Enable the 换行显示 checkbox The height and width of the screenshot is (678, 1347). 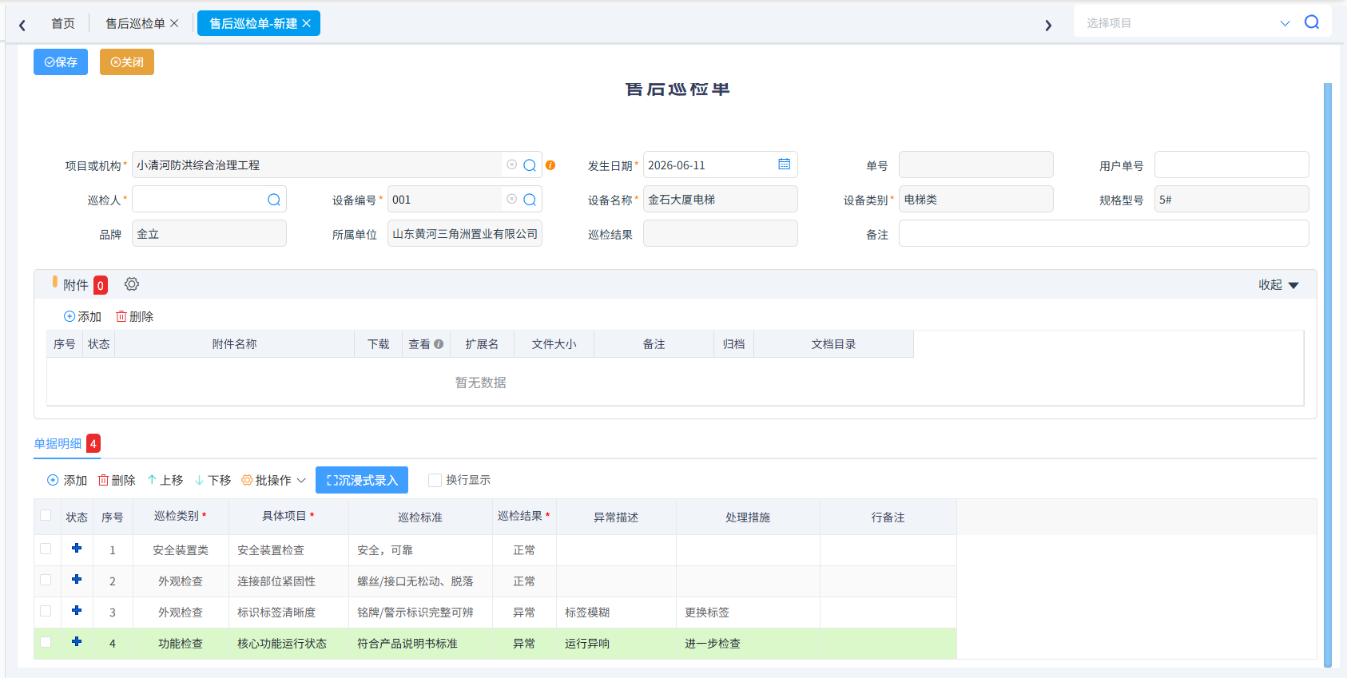[435, 480]
